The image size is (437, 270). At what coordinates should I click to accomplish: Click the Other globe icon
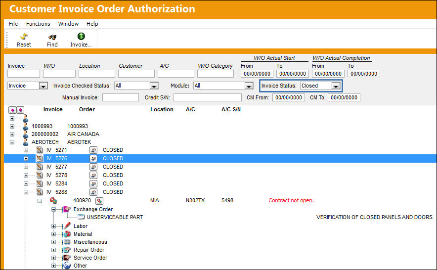pos(66,265)
